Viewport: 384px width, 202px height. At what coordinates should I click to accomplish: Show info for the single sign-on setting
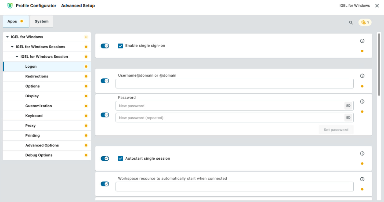tap(362, 41)
